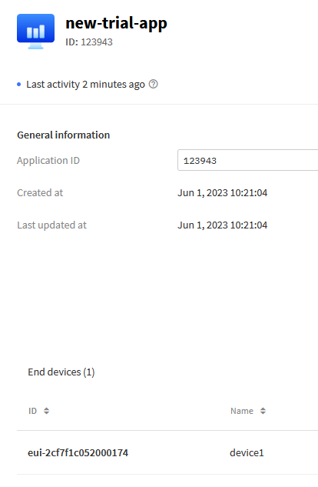Sort devices using the Name column arrows
Image resolution: width=318 pixels, height=487 pixels.
(263, 411)
